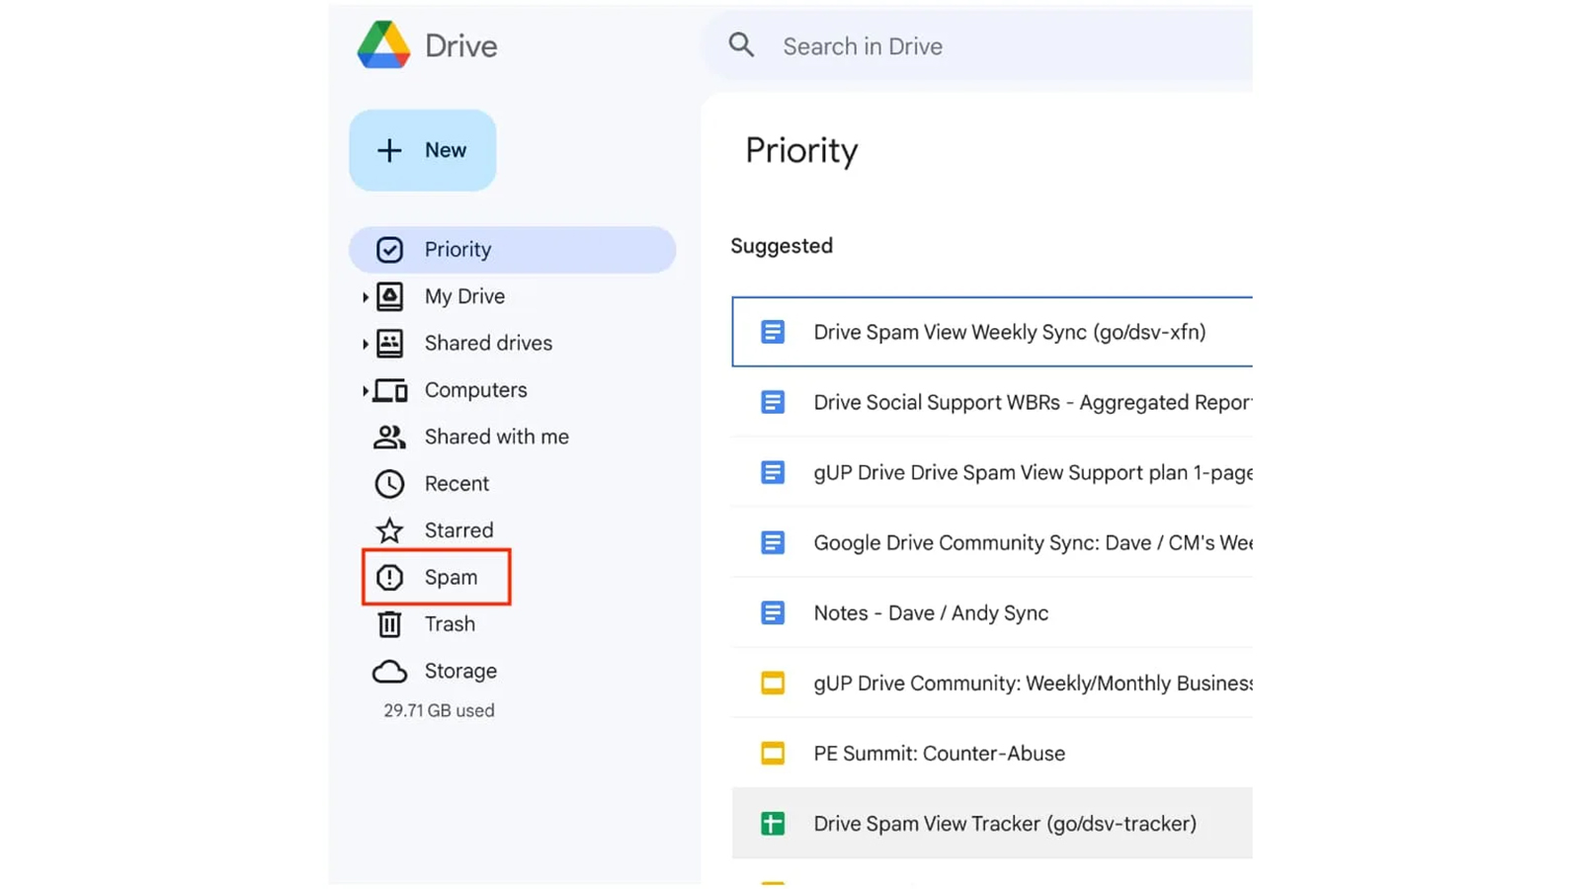Open Shared drives label
Screen dimensions: 1581x889
tap(488, 343)
